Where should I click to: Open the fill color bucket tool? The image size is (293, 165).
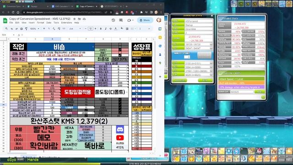tap(122, 28)
